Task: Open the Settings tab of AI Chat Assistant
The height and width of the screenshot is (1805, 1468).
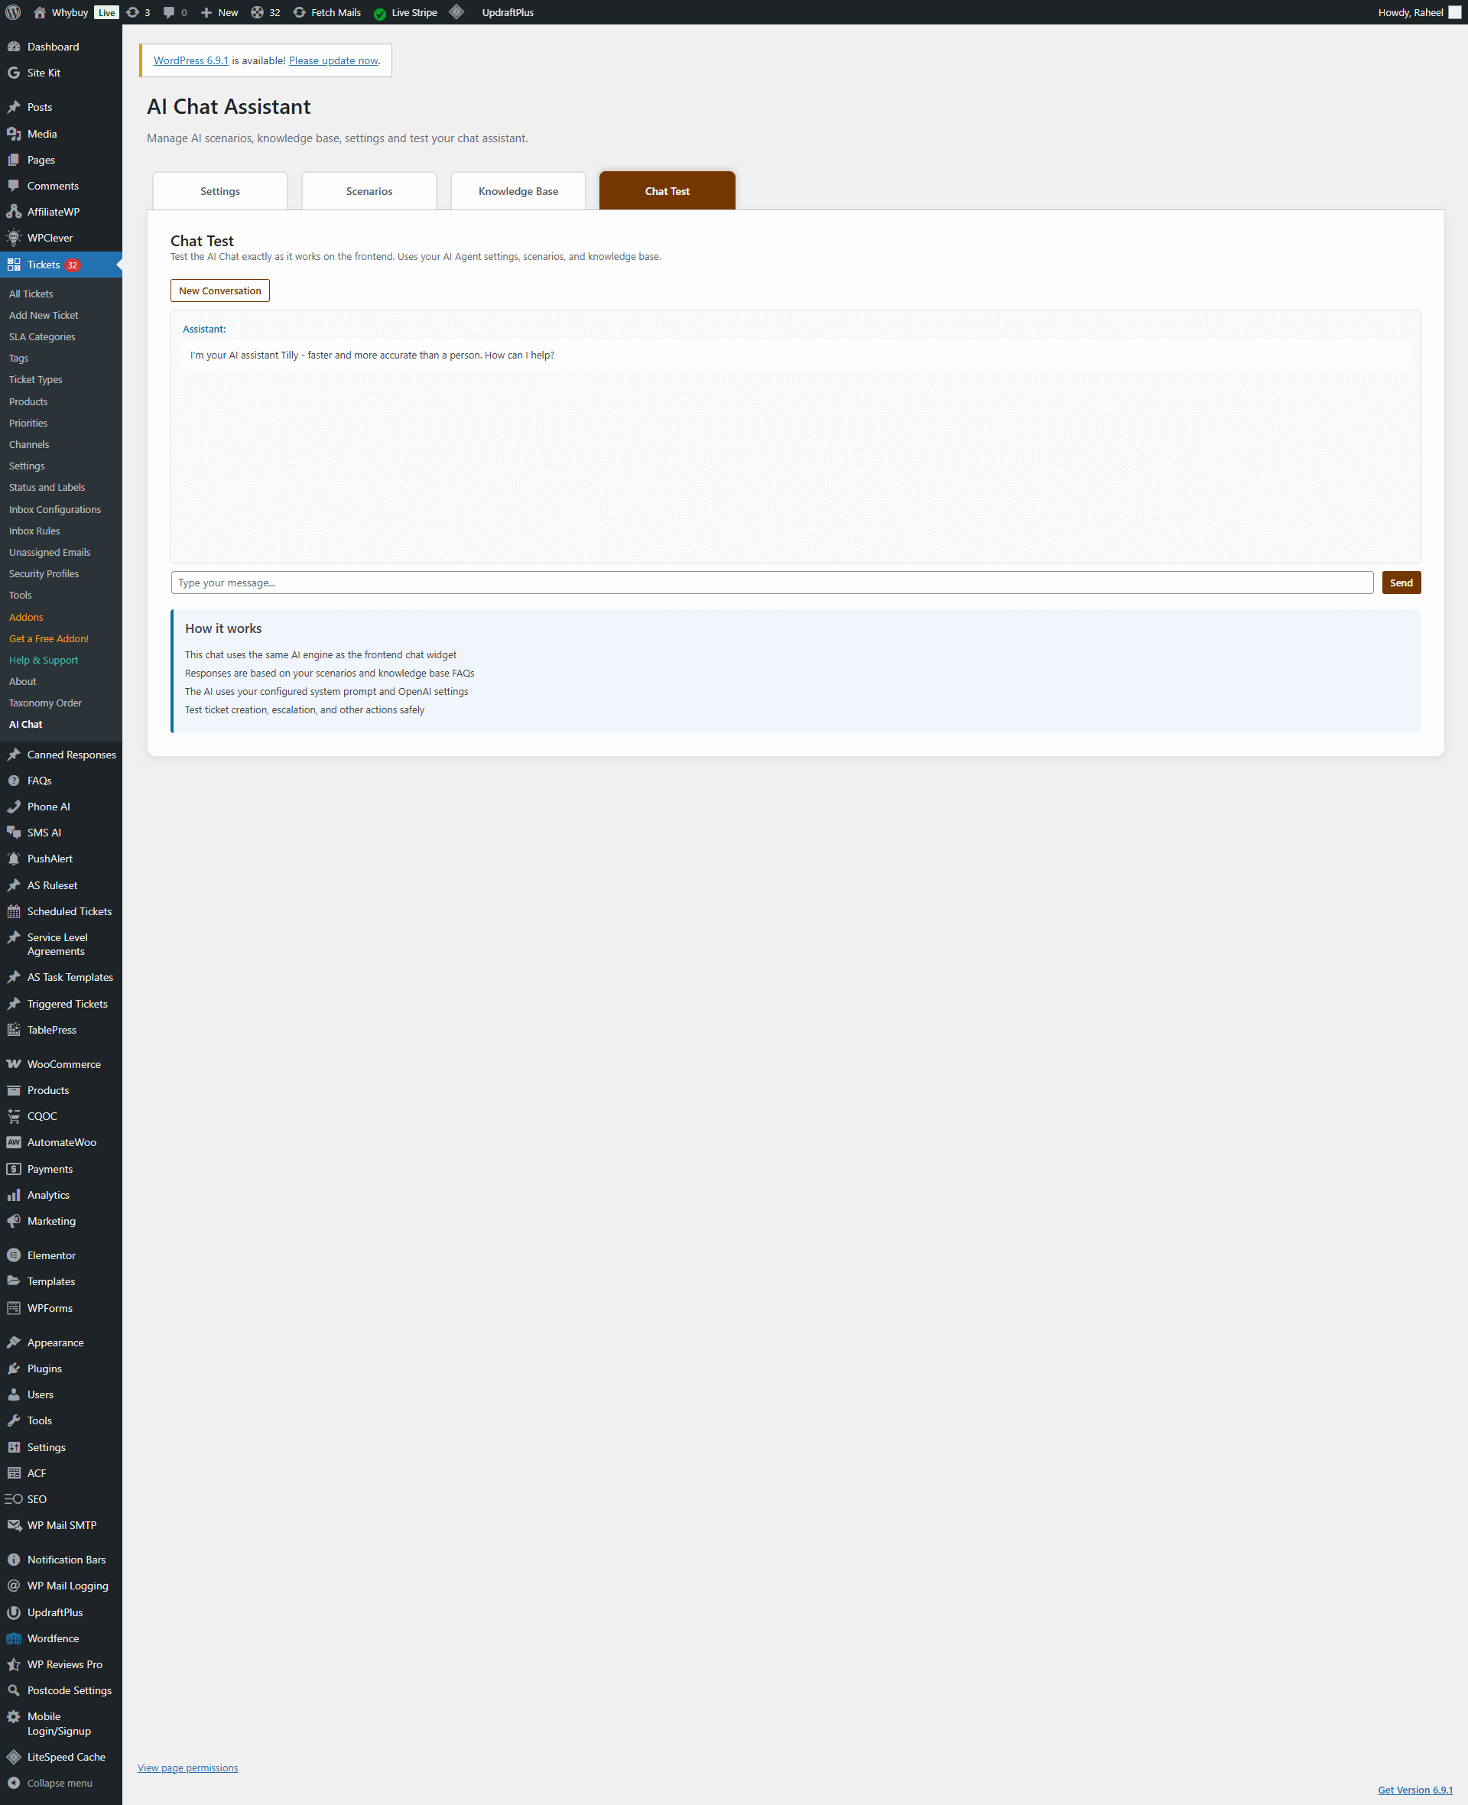Action: tap(220, 191)
